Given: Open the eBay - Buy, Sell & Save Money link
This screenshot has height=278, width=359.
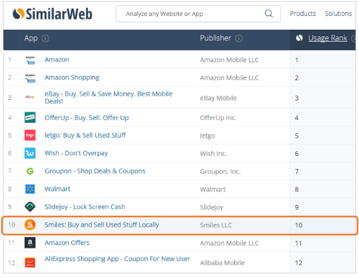Looking at the screenshot, I should coord(109,98).
